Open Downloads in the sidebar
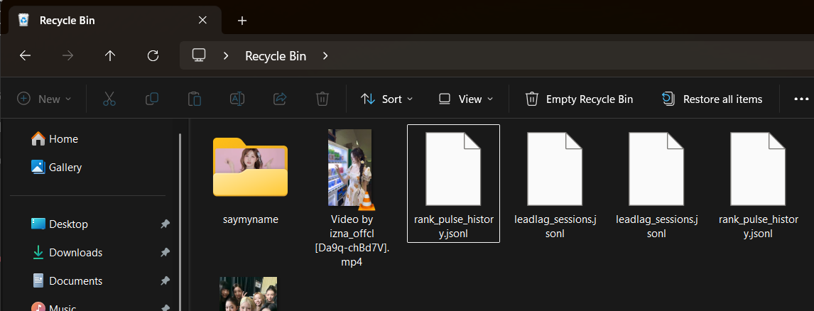 [67, 252]
